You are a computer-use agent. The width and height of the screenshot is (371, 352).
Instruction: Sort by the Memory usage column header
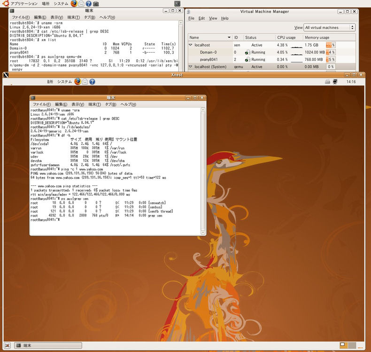click(x=329, y=38)
